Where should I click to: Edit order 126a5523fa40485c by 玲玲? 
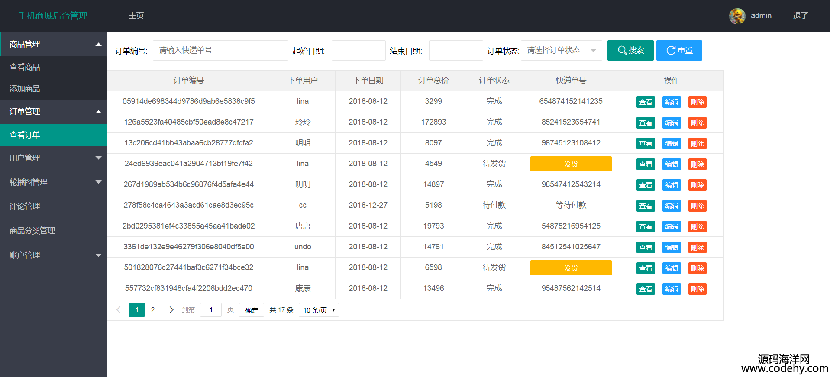(672, 122)
